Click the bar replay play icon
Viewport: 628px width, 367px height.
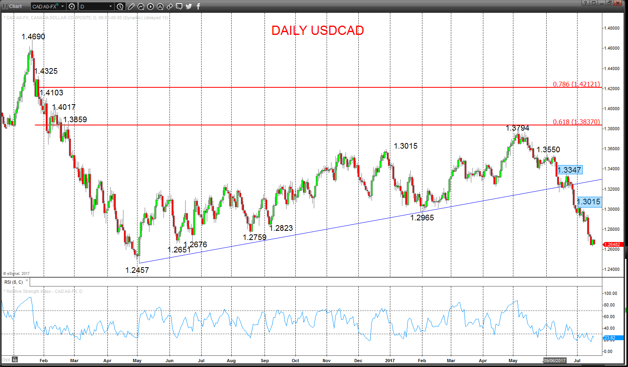click(150, 6)
